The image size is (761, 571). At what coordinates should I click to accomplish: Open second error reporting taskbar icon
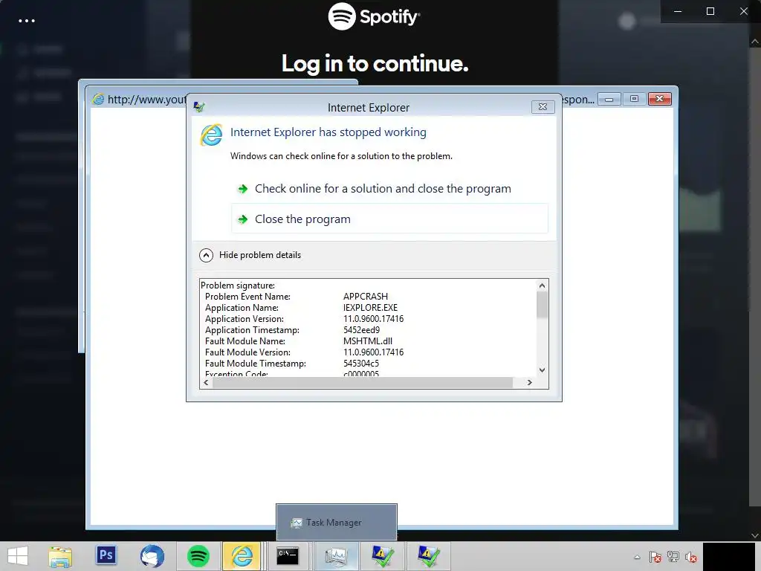pyautogui.click(x=428, y=556)
